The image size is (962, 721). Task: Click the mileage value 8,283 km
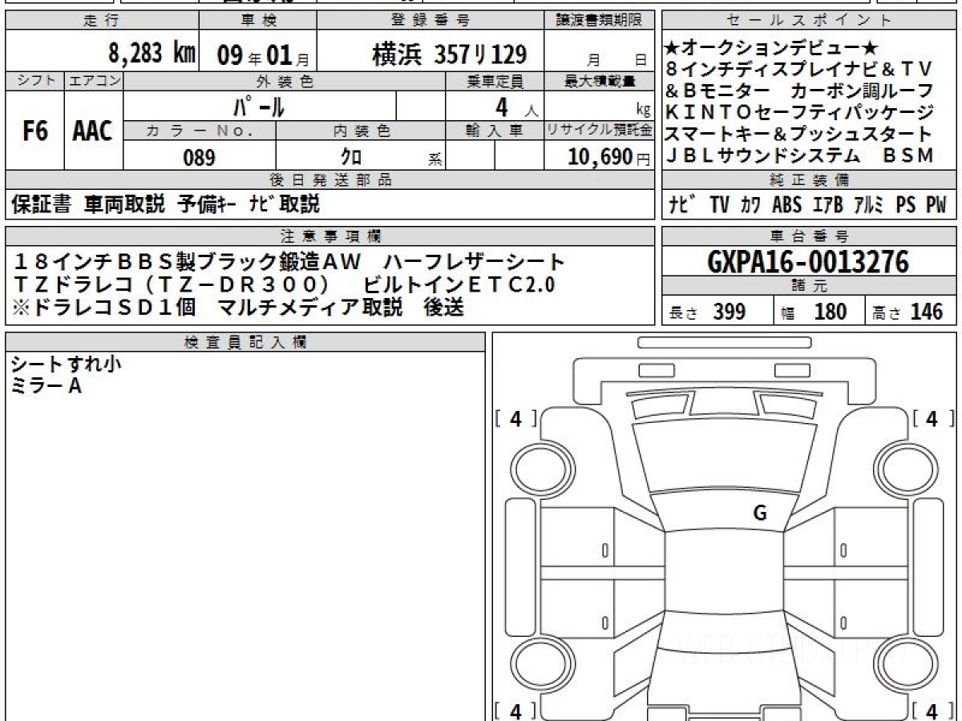152,54
